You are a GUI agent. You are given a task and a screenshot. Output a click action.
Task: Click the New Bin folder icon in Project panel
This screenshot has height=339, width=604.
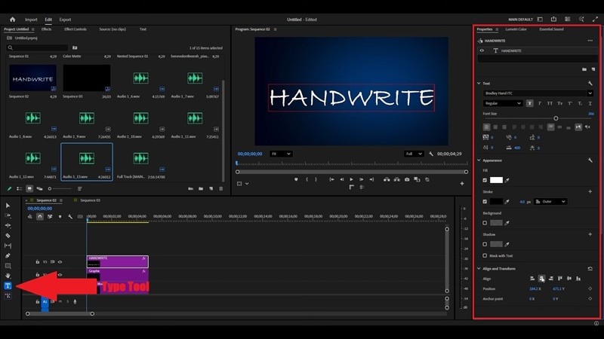(x=201, y=189)
